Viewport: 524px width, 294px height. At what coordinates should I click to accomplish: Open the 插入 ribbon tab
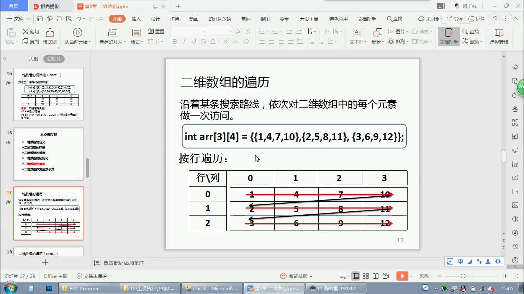136,19
